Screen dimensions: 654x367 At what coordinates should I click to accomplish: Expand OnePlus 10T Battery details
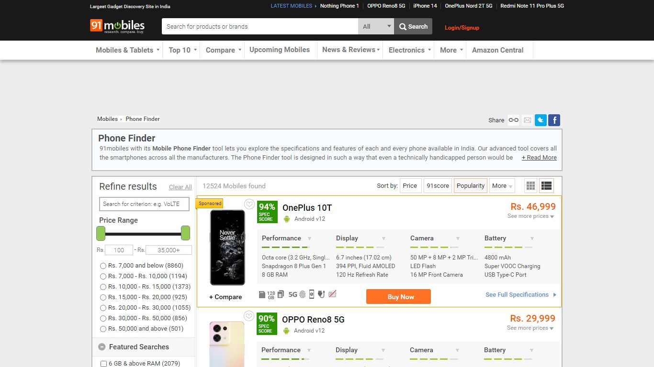[x=532, y=238]
